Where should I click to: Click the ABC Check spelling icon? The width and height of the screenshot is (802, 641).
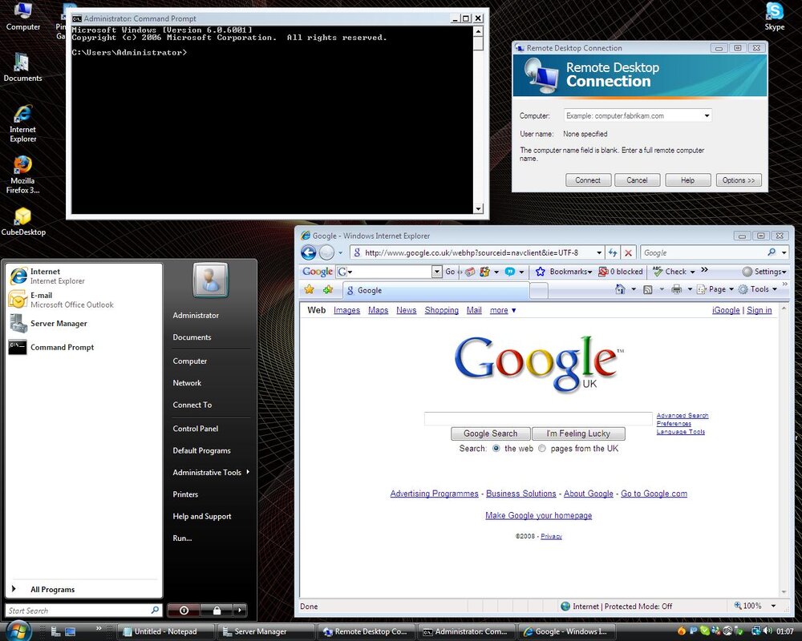658,272
